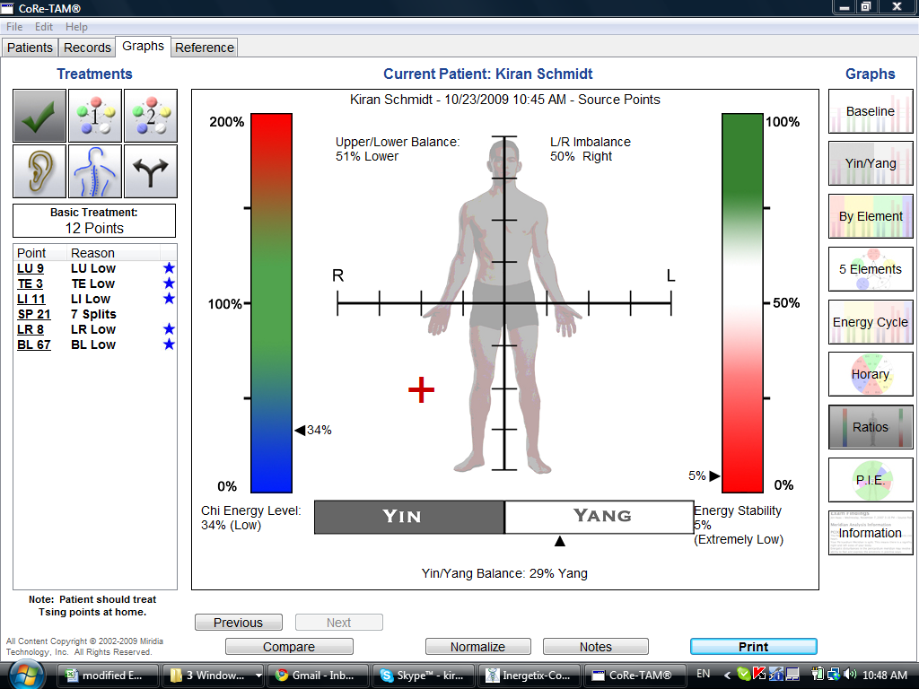Click the volume speaker tray icon
The height and width of the screenshot is (689, 919).
(x=851, y=675)
